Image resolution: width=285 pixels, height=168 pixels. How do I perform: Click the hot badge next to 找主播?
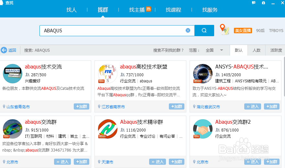tap(148, 9)
